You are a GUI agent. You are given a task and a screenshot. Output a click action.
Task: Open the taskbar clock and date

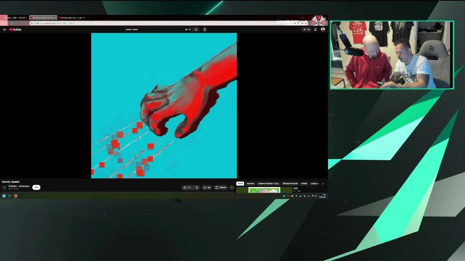coord(323,196)
